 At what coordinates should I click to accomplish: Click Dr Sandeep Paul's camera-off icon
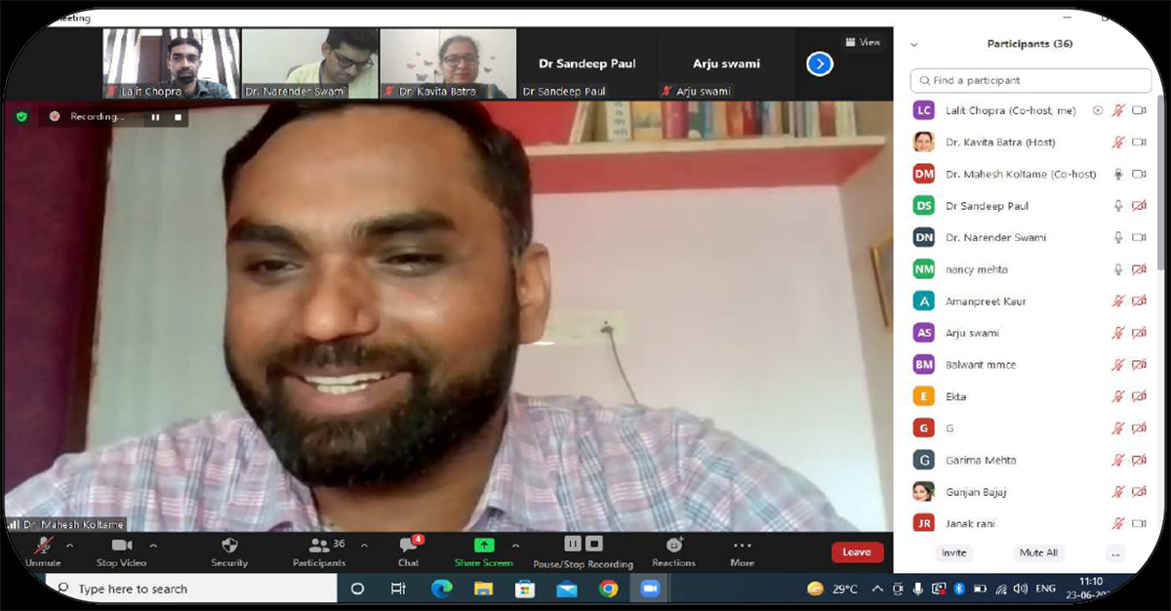point(1139,206)
